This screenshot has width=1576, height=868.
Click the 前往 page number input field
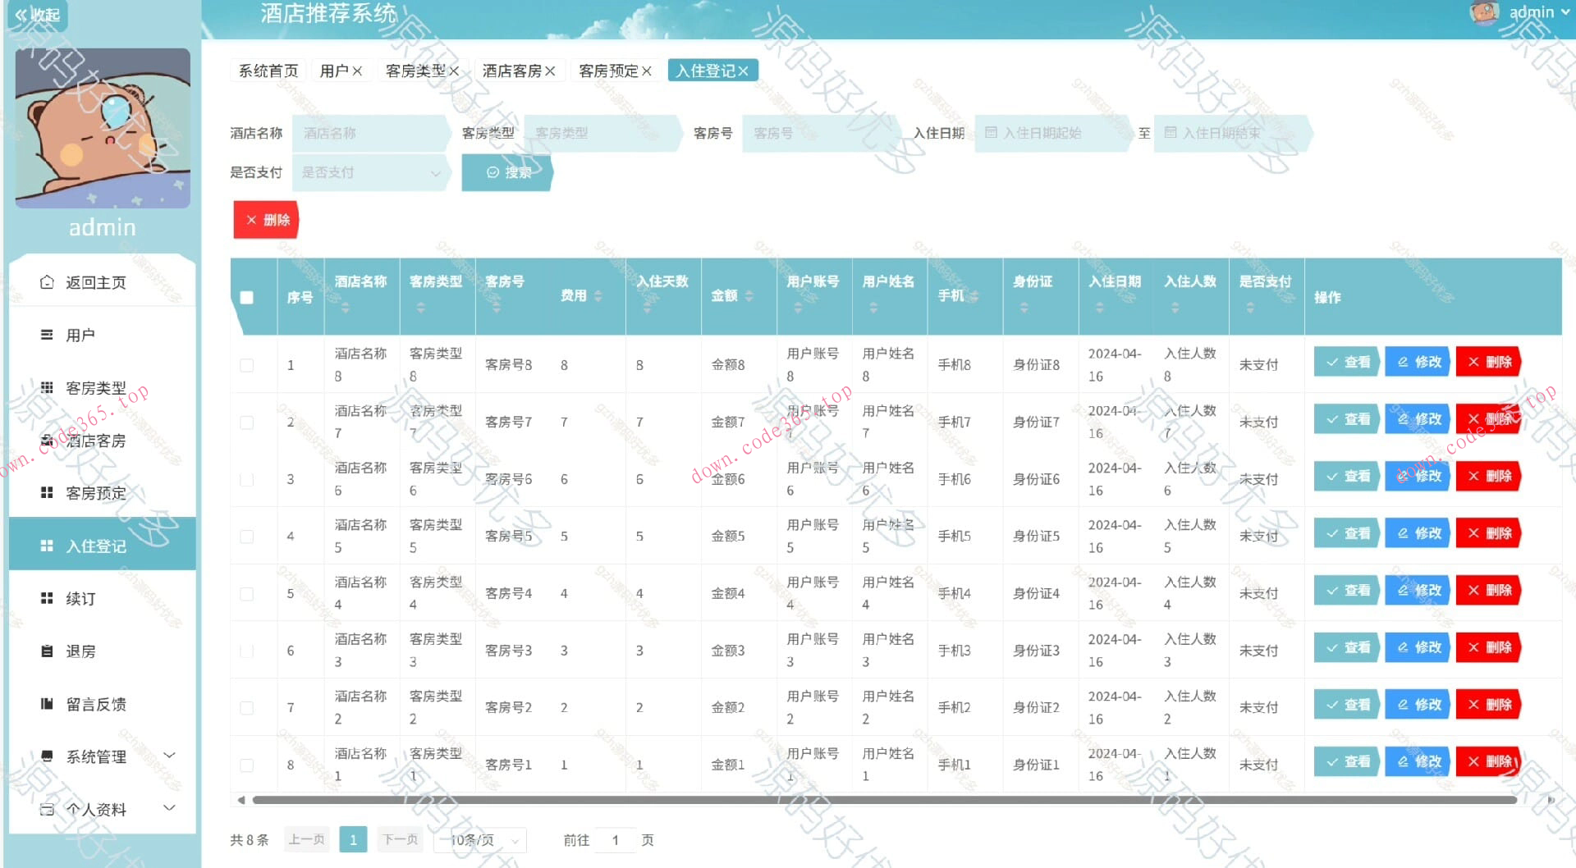[616, 840]
